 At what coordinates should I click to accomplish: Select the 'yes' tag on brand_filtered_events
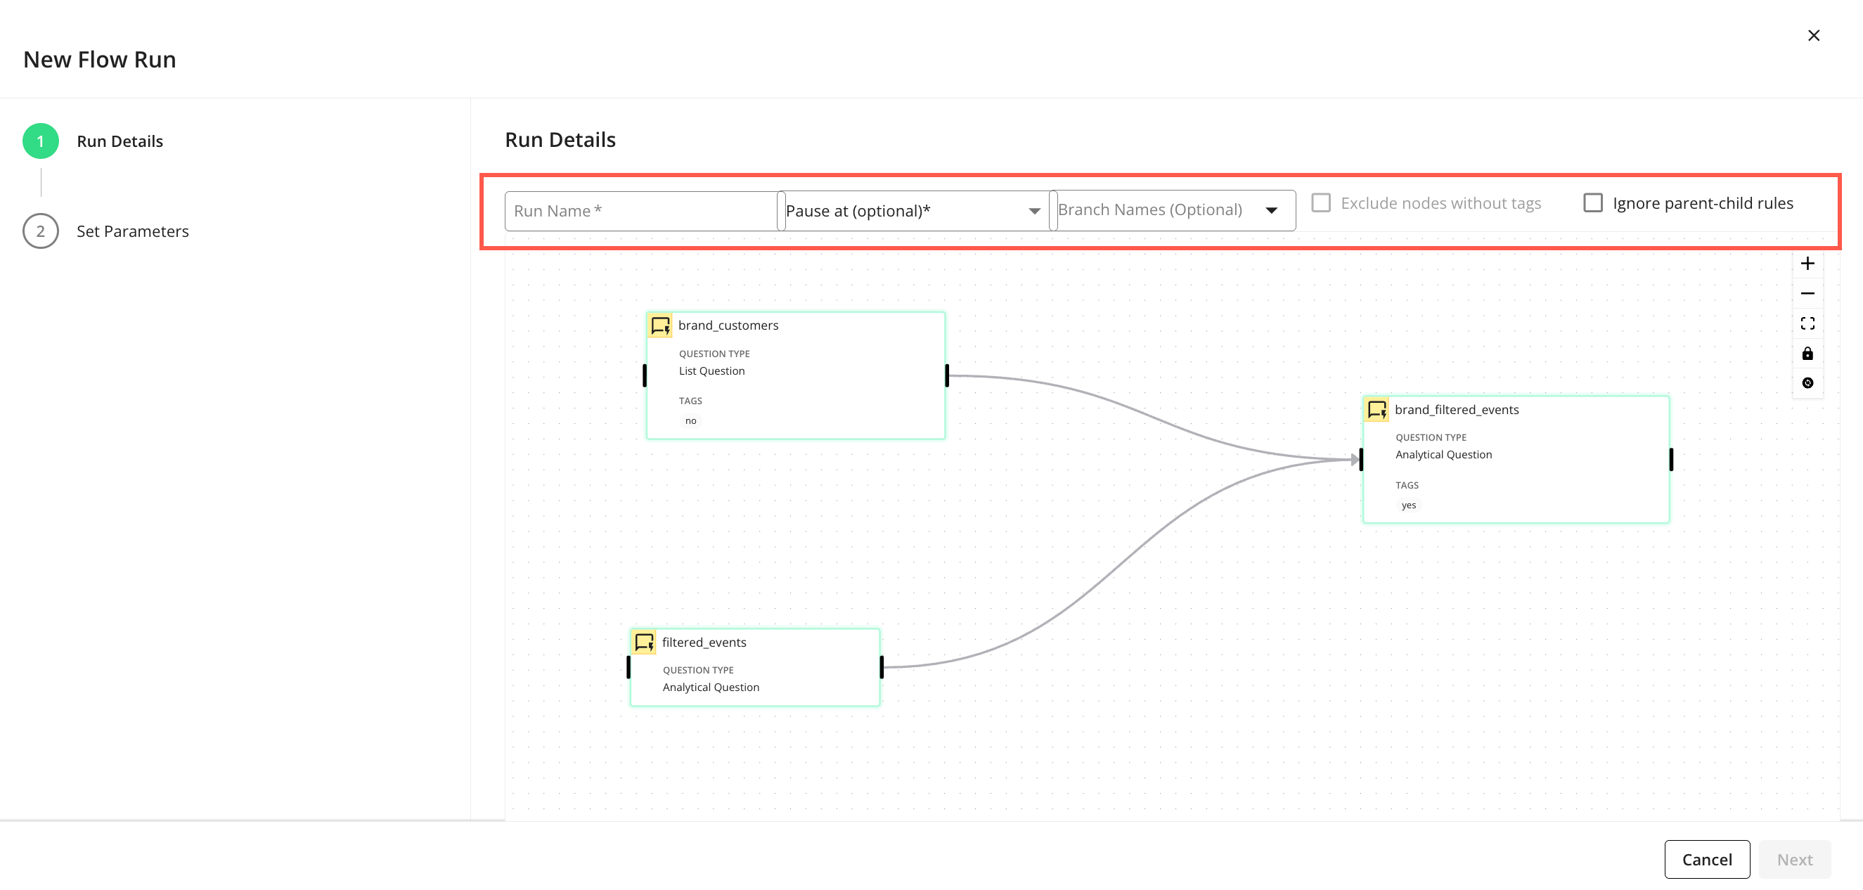click(x=1407, y=505)
